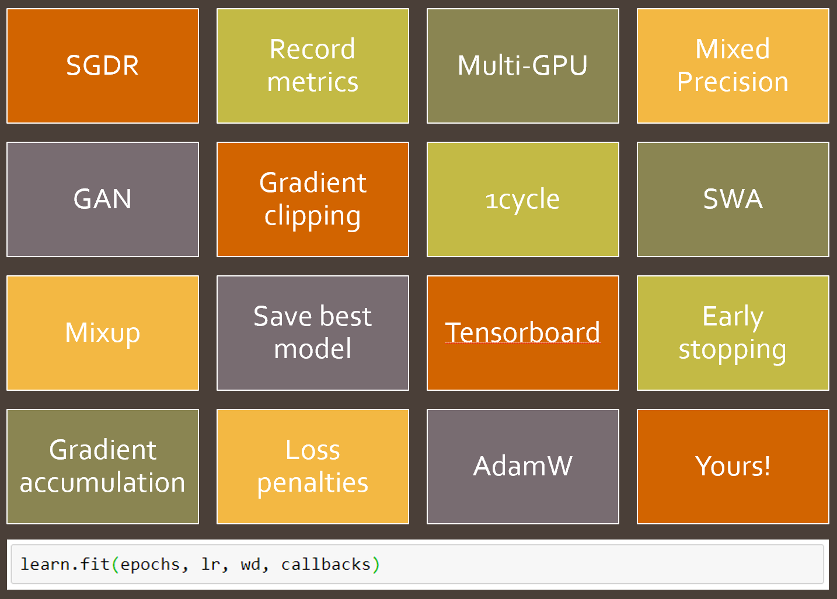Image resolution: width=837 pixels, height=599 pixels.
Task: Select the Save best model tile
Action: click(x=313, y=333)
